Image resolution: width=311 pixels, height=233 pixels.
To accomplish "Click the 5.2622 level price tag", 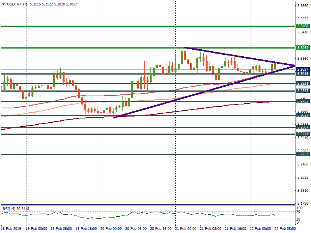I will [303, 115].
